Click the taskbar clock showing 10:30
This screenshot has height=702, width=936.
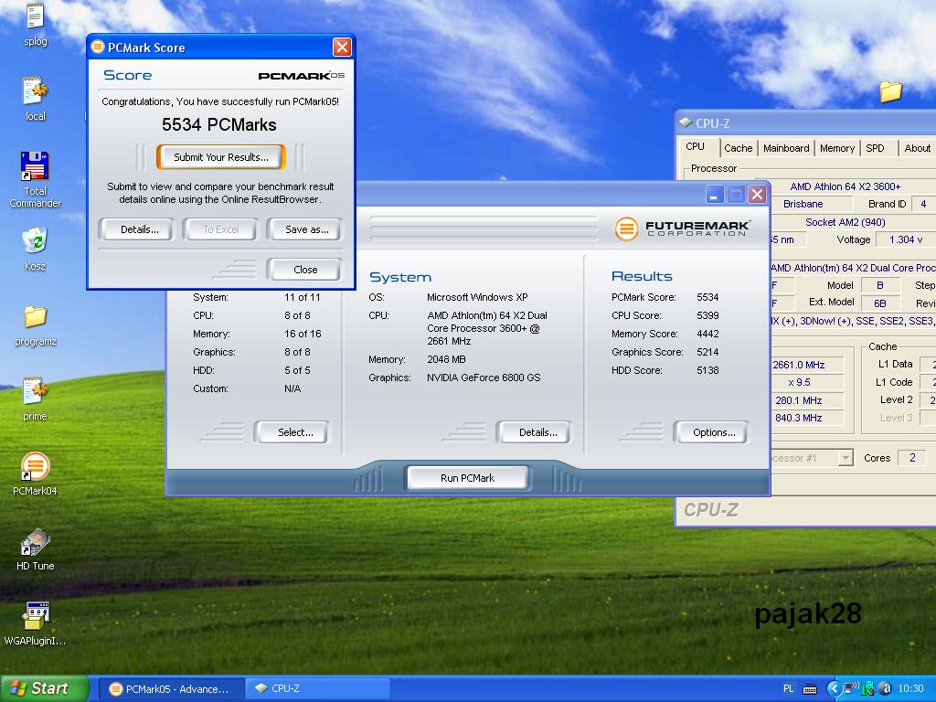tap(910, 689)
